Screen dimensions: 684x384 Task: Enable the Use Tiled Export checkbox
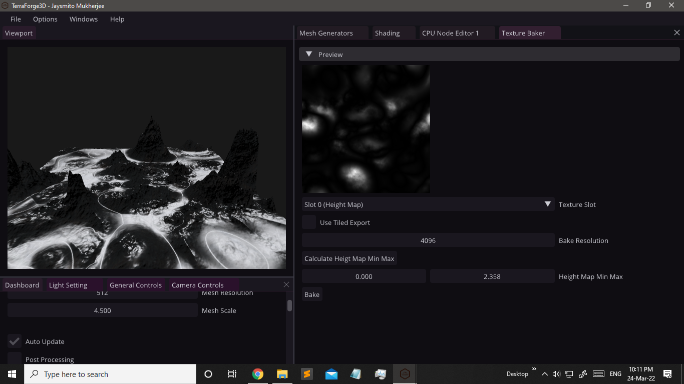click(309, 222)
